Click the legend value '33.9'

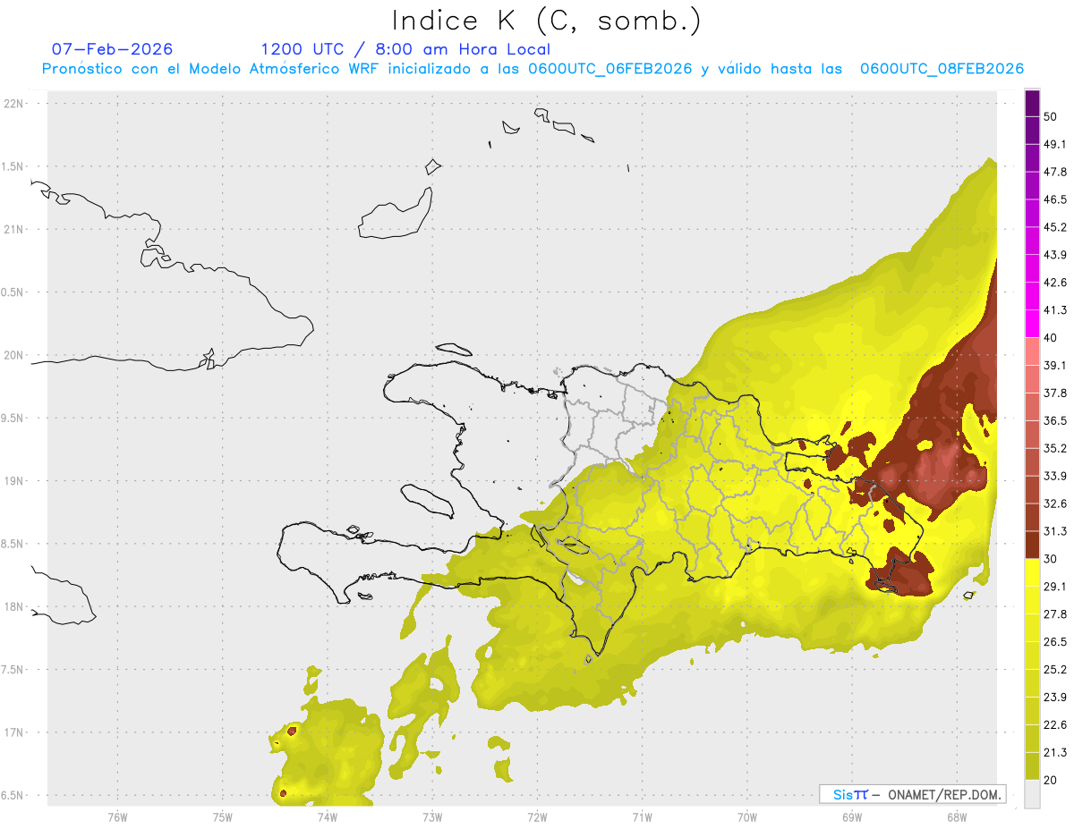1055,477
